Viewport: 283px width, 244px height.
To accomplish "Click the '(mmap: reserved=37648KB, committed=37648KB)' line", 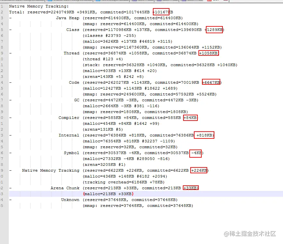I will [x=138, y=206].
